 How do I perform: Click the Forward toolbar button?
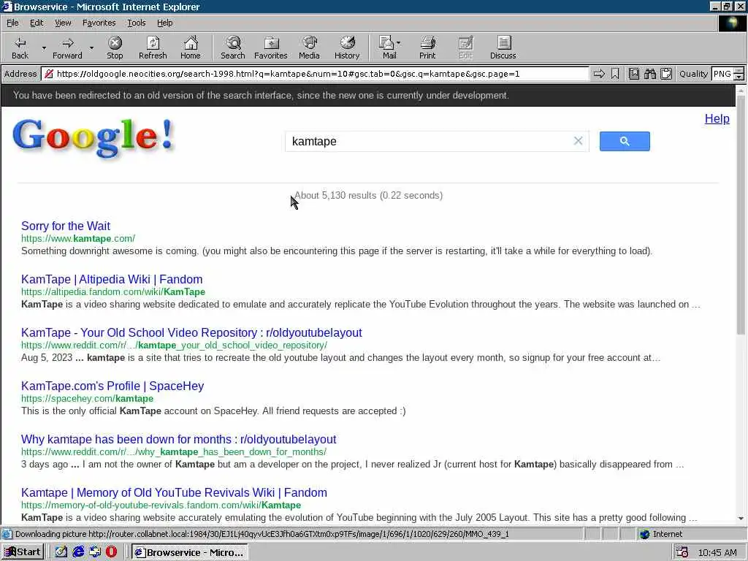pyautogui.click(x=67, y=47)
